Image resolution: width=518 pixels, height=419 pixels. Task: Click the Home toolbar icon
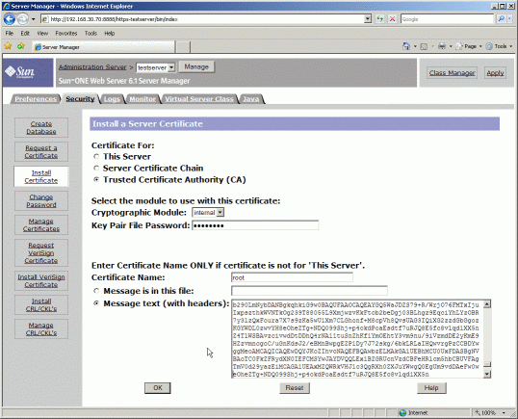pos(406,46)
